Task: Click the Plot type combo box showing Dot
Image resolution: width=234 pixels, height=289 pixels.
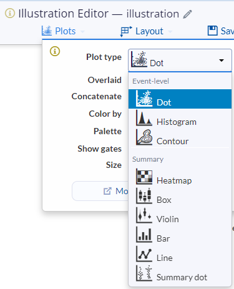Action: pyautogui.click(x=180, y=61)
